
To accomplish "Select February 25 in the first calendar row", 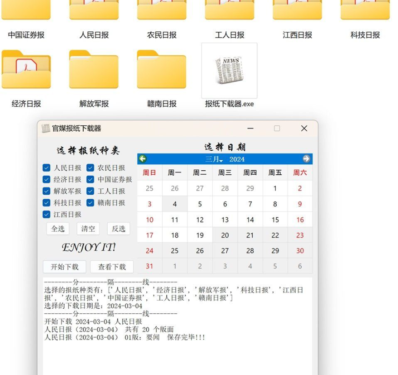I will click(149, 188).
